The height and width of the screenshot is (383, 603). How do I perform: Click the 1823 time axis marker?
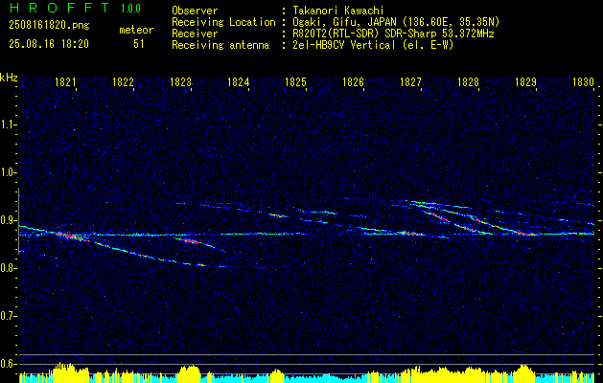tap(181, 81)
